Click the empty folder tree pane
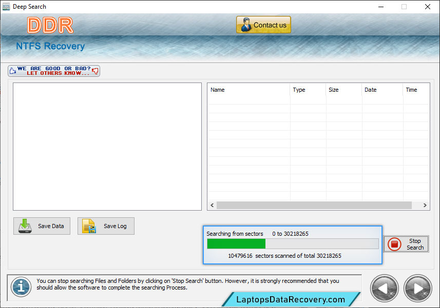The width and height of the screenshot is (440, 308). tap(107, 147)
